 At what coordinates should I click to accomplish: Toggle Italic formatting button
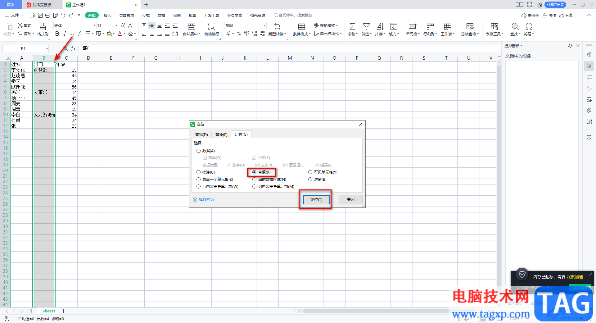(65, 34)
